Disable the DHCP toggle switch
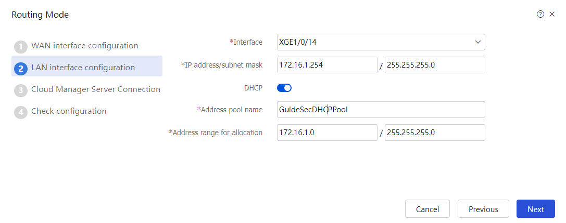The width and height of the screenshot is (566, 223). pyautogui.click(x=284, y=88)
